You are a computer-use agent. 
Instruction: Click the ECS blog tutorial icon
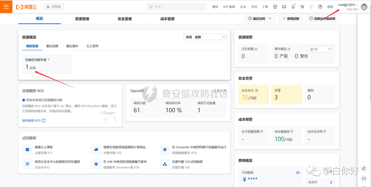point(27,150)
